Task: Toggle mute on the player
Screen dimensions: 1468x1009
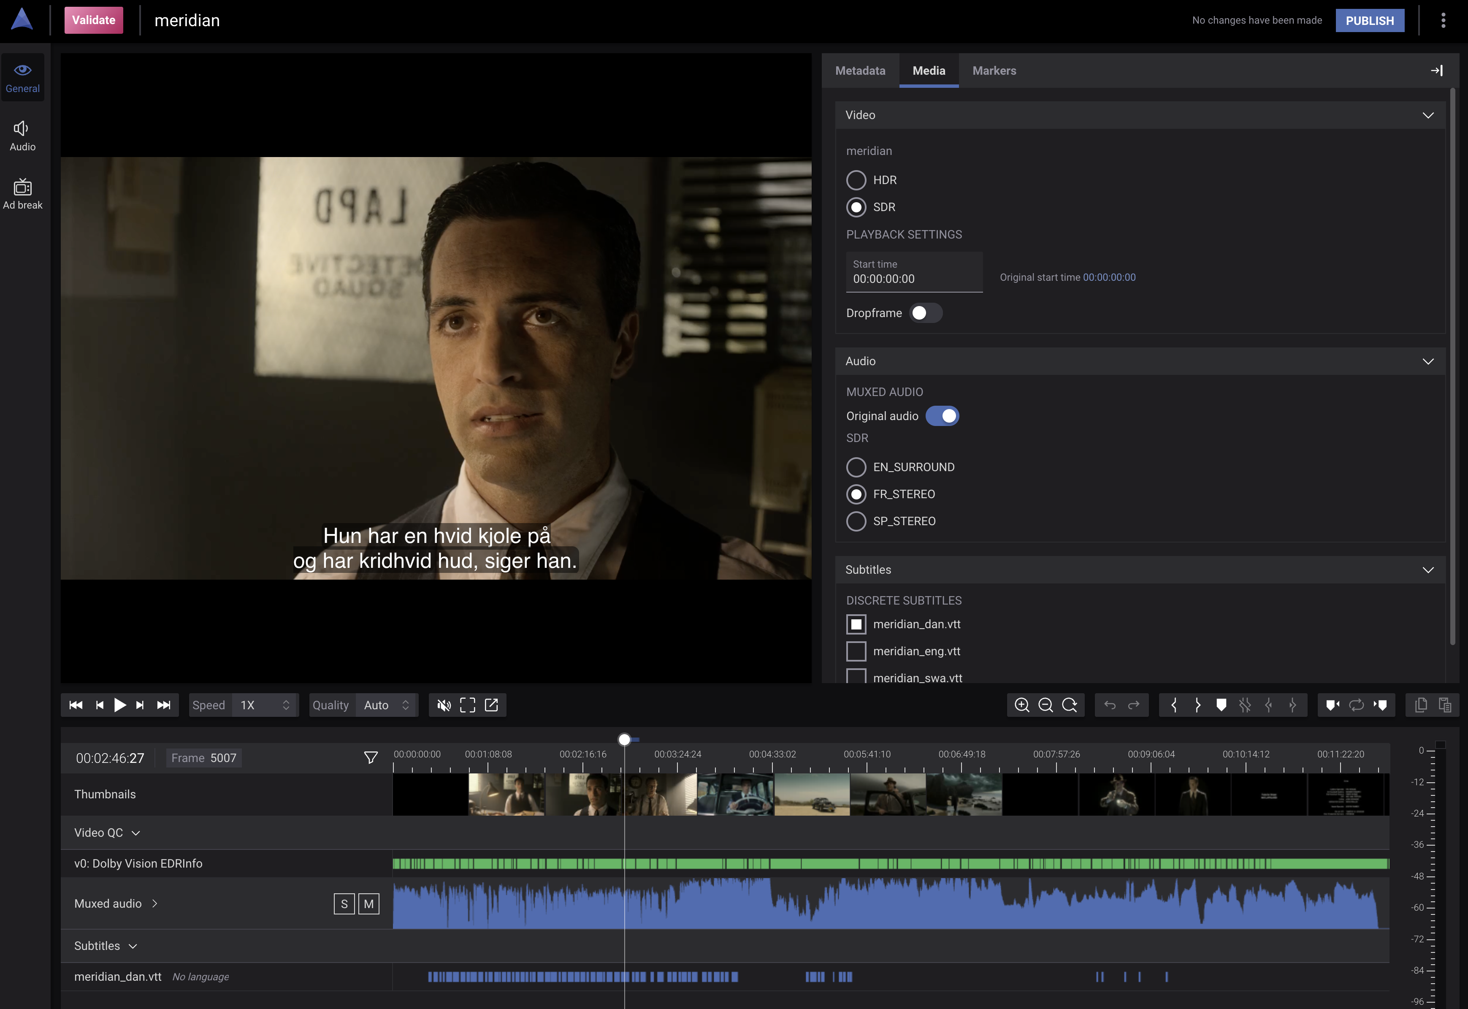Action: point(444,705)
